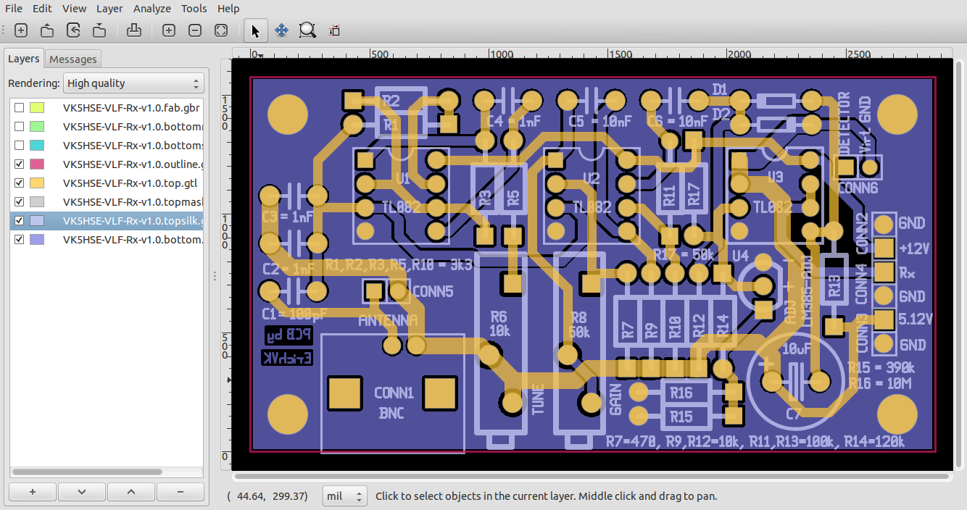Screen dimensions: 967x510
Task: Open the Rendering quality dropdown
Action: [x=133, y=83]
